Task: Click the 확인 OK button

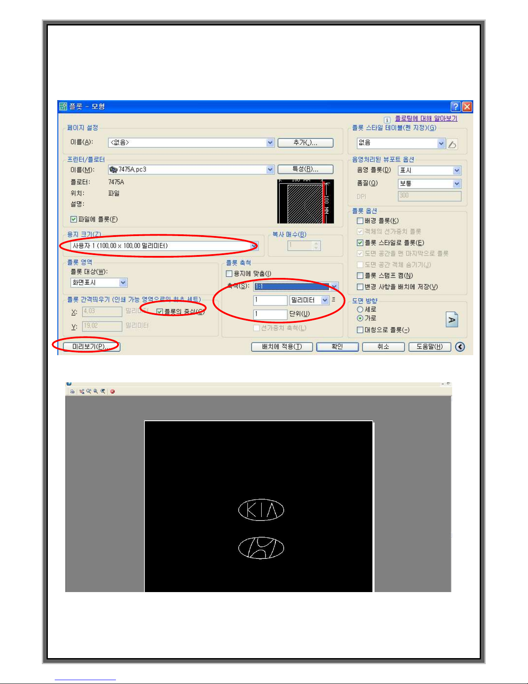Action: 337,347
